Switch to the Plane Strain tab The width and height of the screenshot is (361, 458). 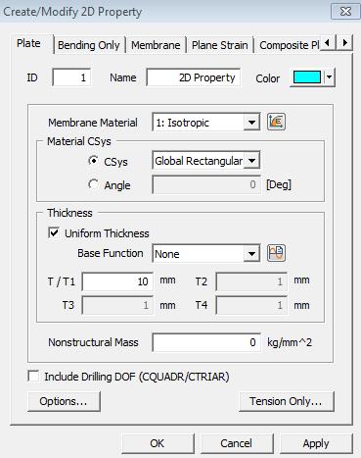[219, 45]
